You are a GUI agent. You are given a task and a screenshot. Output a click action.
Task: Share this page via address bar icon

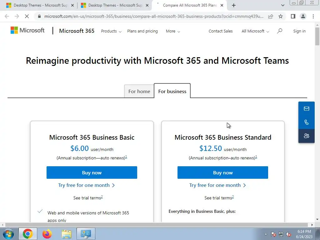[271, 16]
